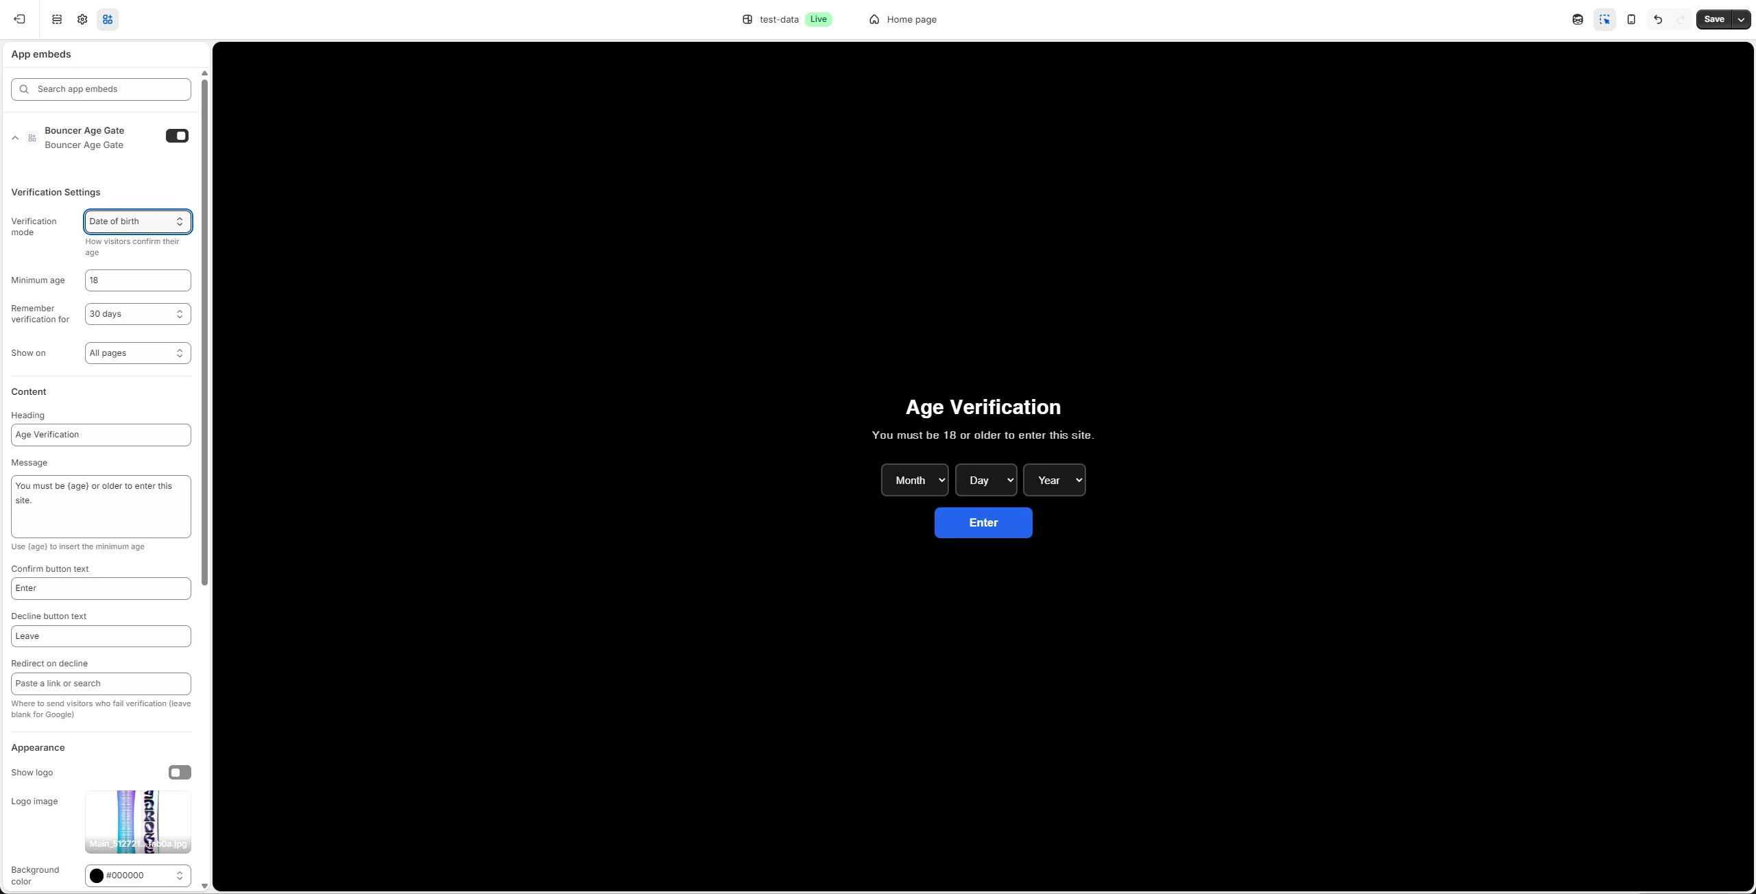
Task: Open the Month dropdown in preview
Action: point(915,480)
